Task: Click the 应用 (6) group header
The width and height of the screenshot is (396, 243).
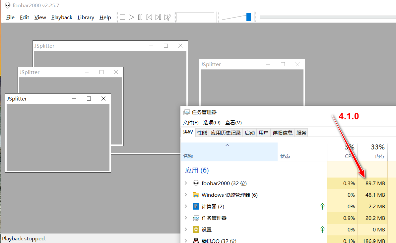Action: point(197,171)
